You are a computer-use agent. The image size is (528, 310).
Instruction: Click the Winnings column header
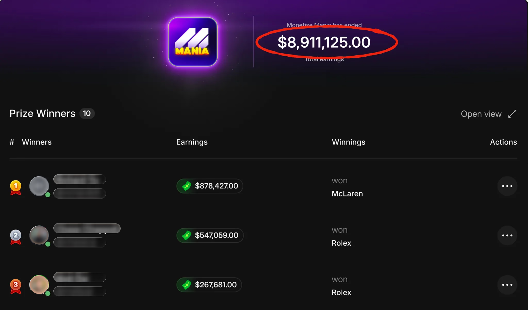348,142
